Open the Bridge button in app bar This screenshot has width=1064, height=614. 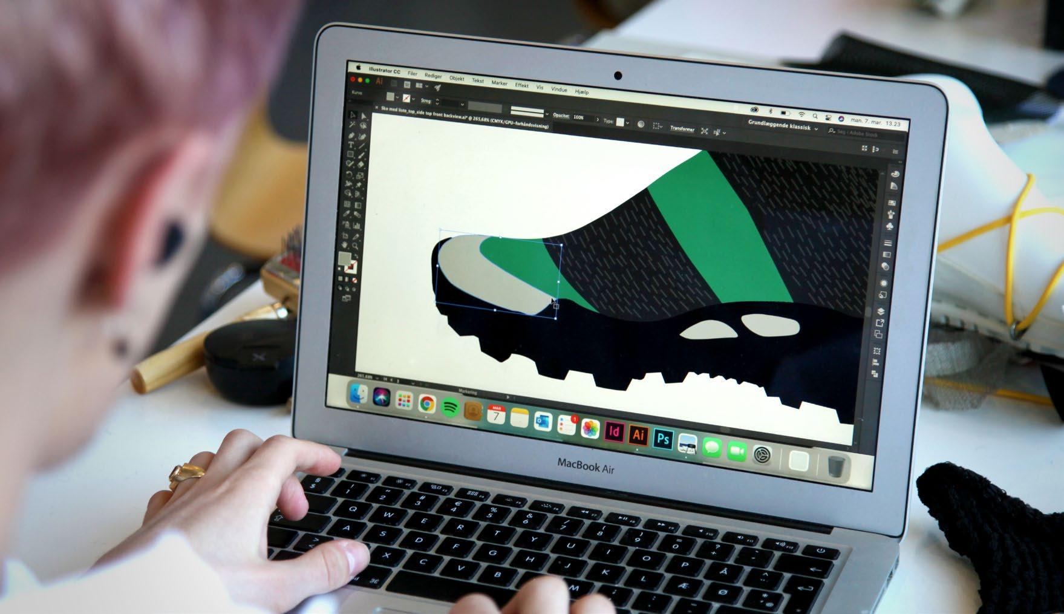click(x=394, y=83)
